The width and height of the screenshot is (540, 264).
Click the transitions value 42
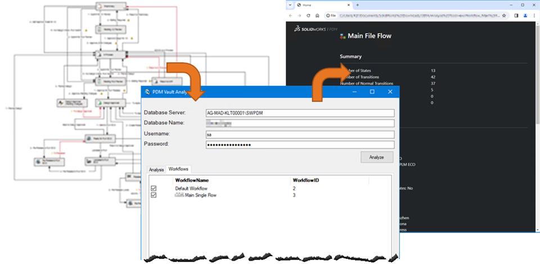(433, 77)
